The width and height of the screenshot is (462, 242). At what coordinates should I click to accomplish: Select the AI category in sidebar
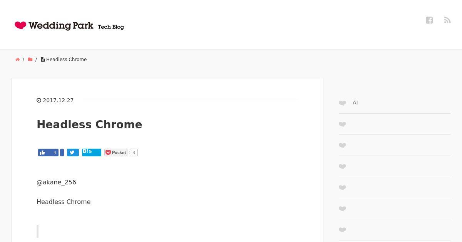(x=355, y=103)
